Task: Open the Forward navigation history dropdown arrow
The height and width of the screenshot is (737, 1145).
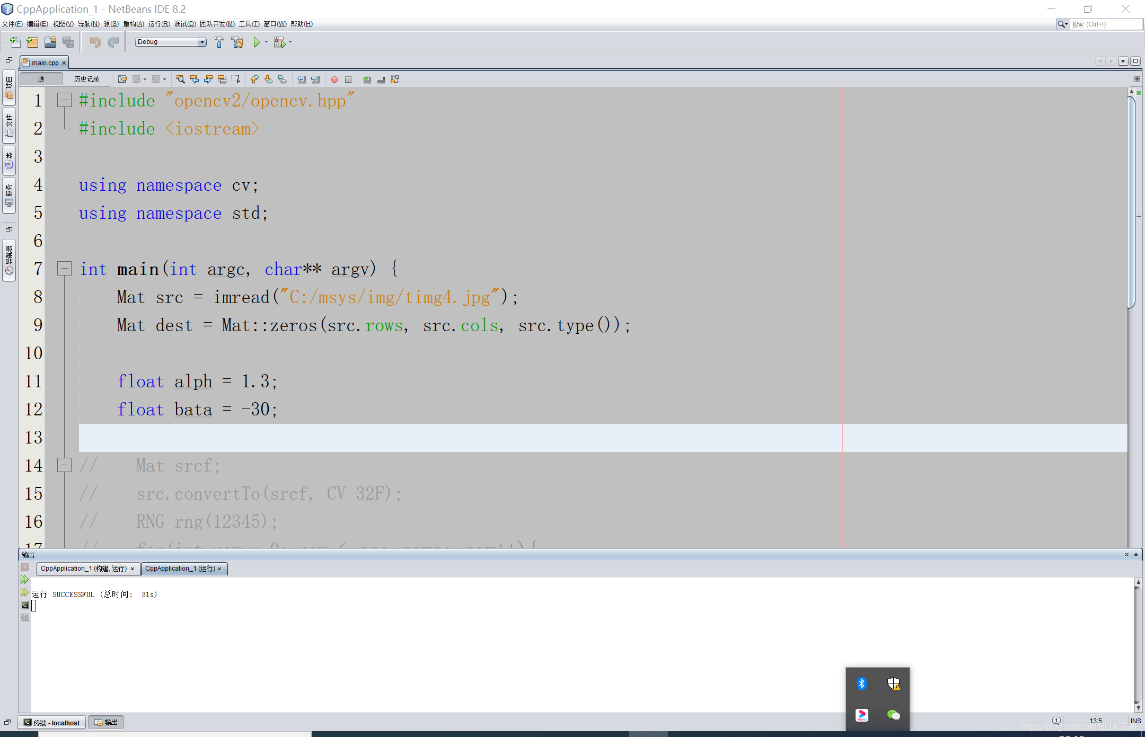Action: tap(164, 79)
